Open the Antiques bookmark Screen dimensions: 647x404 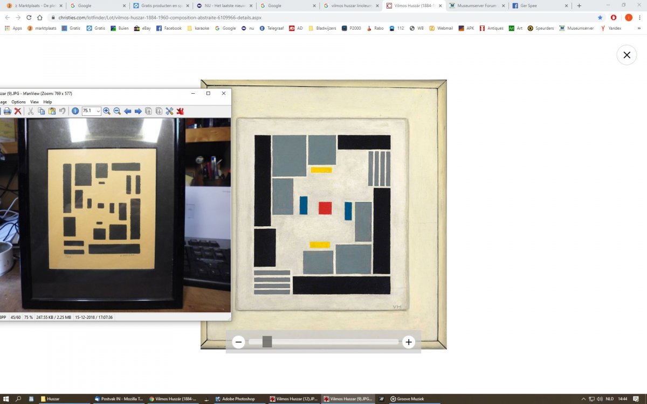492,28
